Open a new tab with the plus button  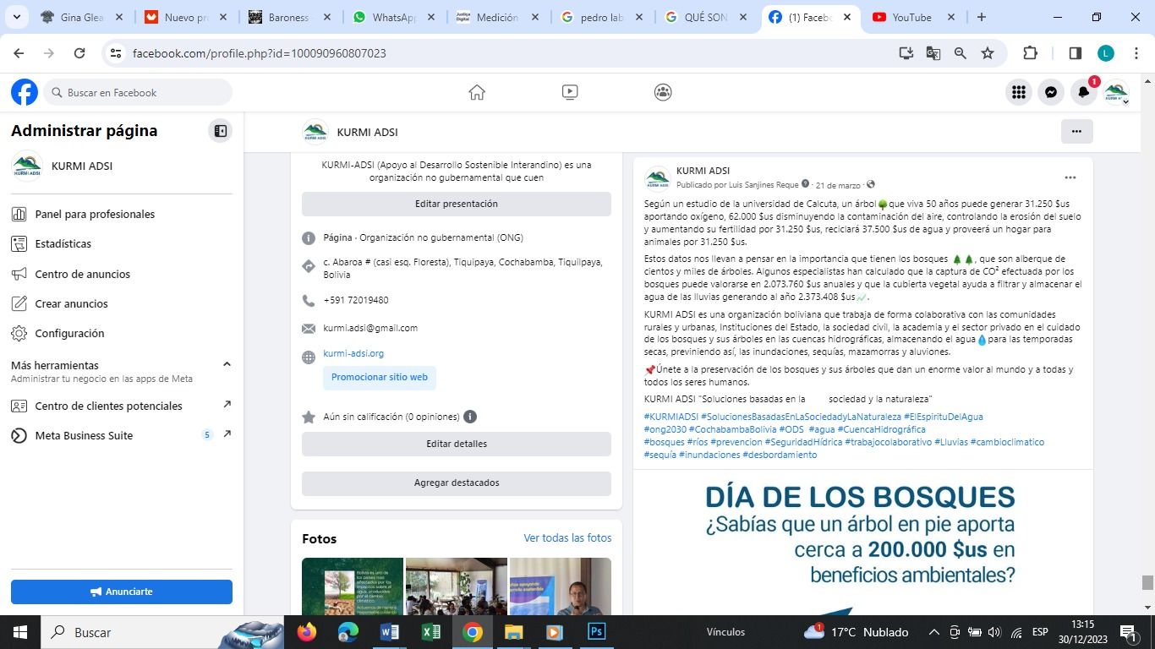pyautogui.click(x=982, y=17)
